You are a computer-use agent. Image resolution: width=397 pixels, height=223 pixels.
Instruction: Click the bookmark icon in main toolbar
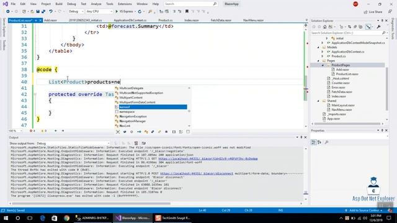187,11
